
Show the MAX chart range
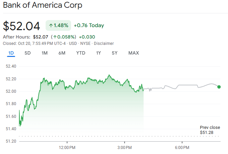point(133,53)
